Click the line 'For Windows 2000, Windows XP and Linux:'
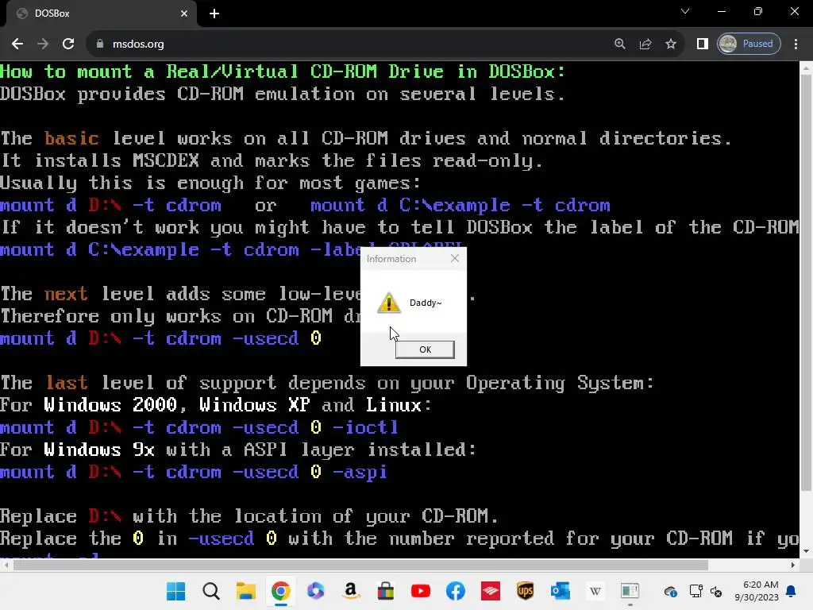The height and width of the screenshot is (610, 813). pos(216,405)
